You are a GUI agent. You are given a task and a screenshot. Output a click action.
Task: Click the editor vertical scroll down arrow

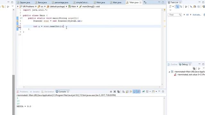(x=162, y=84)
